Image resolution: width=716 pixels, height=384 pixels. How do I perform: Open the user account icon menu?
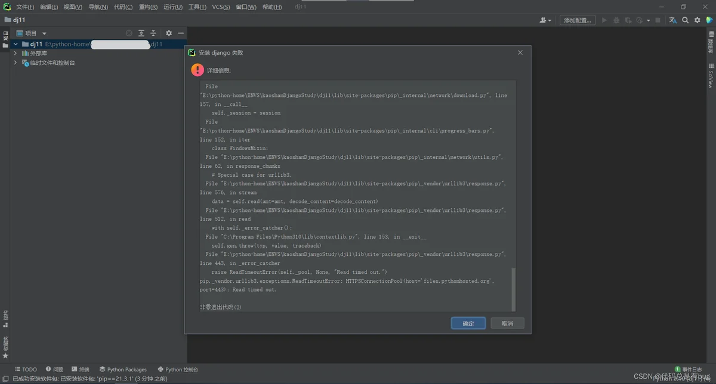(x=545, y=20)
